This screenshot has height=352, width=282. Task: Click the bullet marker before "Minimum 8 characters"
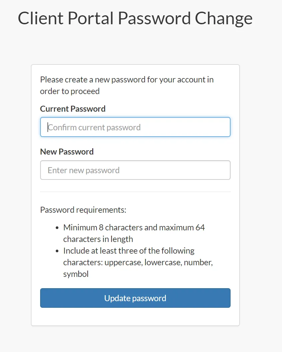click(57, 228)
